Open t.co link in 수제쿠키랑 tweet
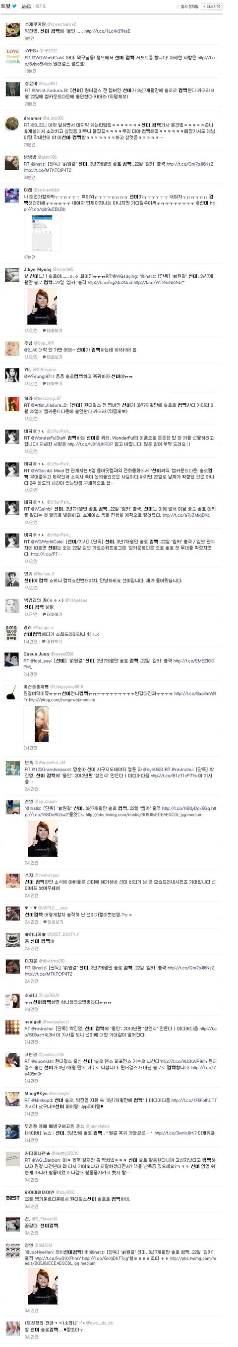The height and width of the screenshot is (1347, 238). tap(107, 31)
